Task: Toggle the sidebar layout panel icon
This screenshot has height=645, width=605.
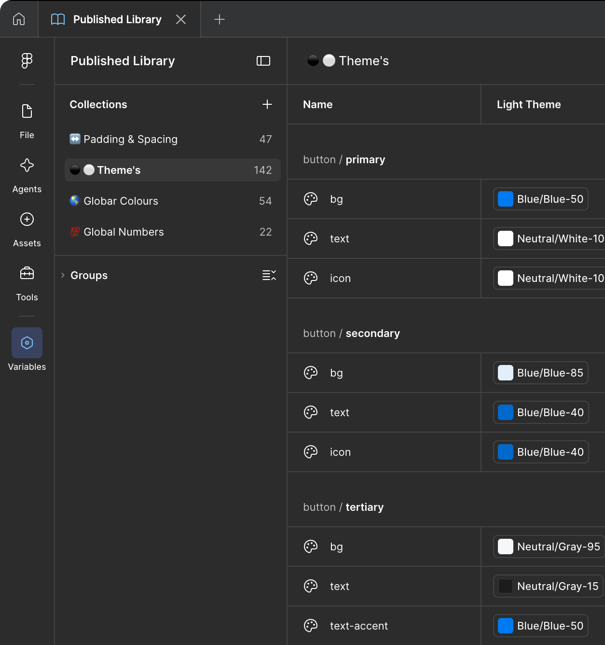Action: pos(263,61)
